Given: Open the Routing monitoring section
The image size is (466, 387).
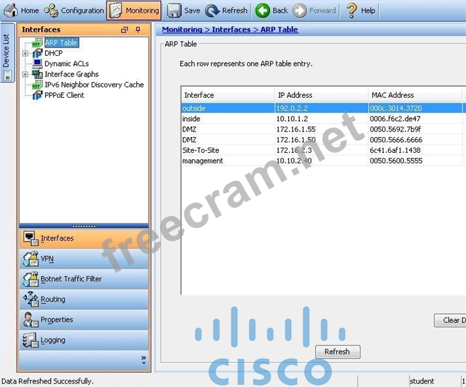Looking at the screenshot, I should [x=52, y=300].
